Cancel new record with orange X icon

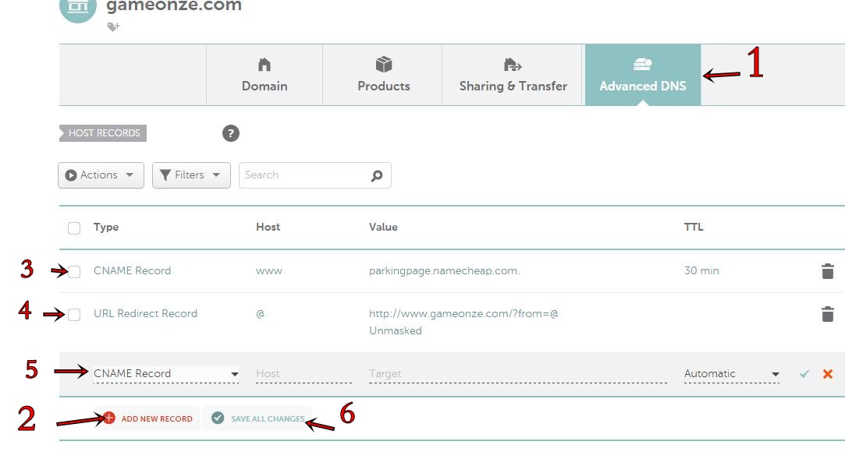click(828, 374)
